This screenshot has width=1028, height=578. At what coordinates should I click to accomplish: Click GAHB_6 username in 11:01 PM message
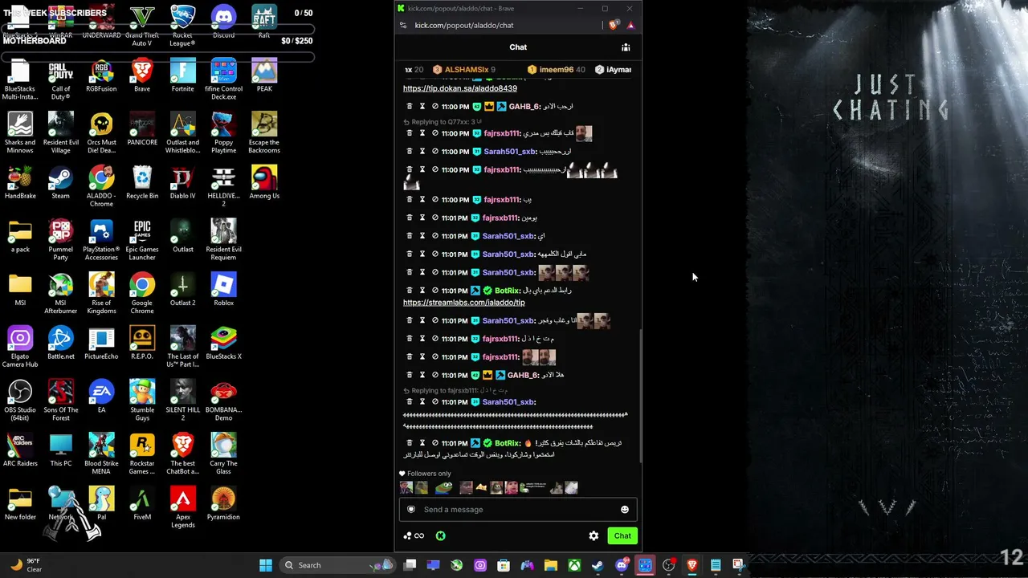pyautogui.click(x=524, y=375)
